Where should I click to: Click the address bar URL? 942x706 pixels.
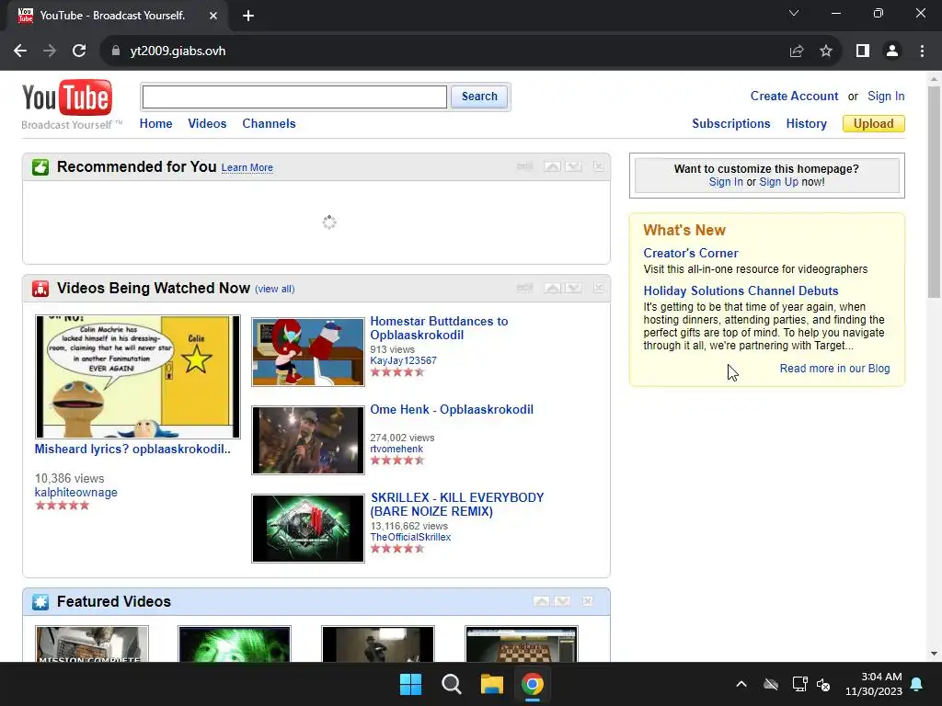tap(178, 51)
